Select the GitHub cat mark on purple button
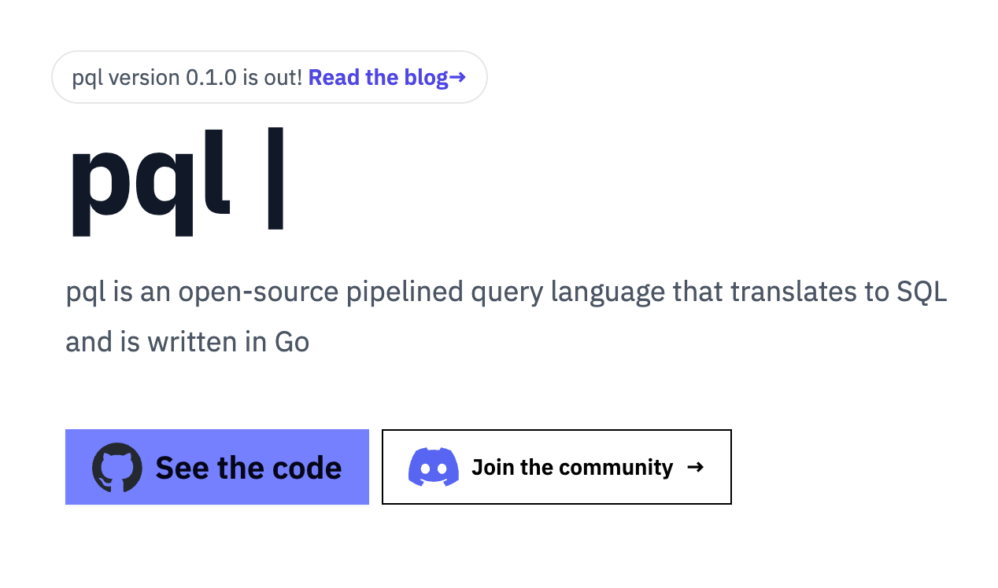 click(116, 467)
